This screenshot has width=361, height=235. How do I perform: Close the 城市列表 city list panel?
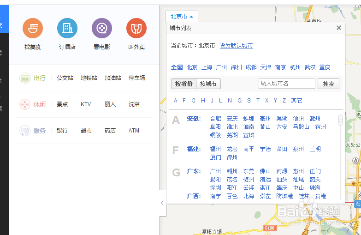tap(339, 28)
